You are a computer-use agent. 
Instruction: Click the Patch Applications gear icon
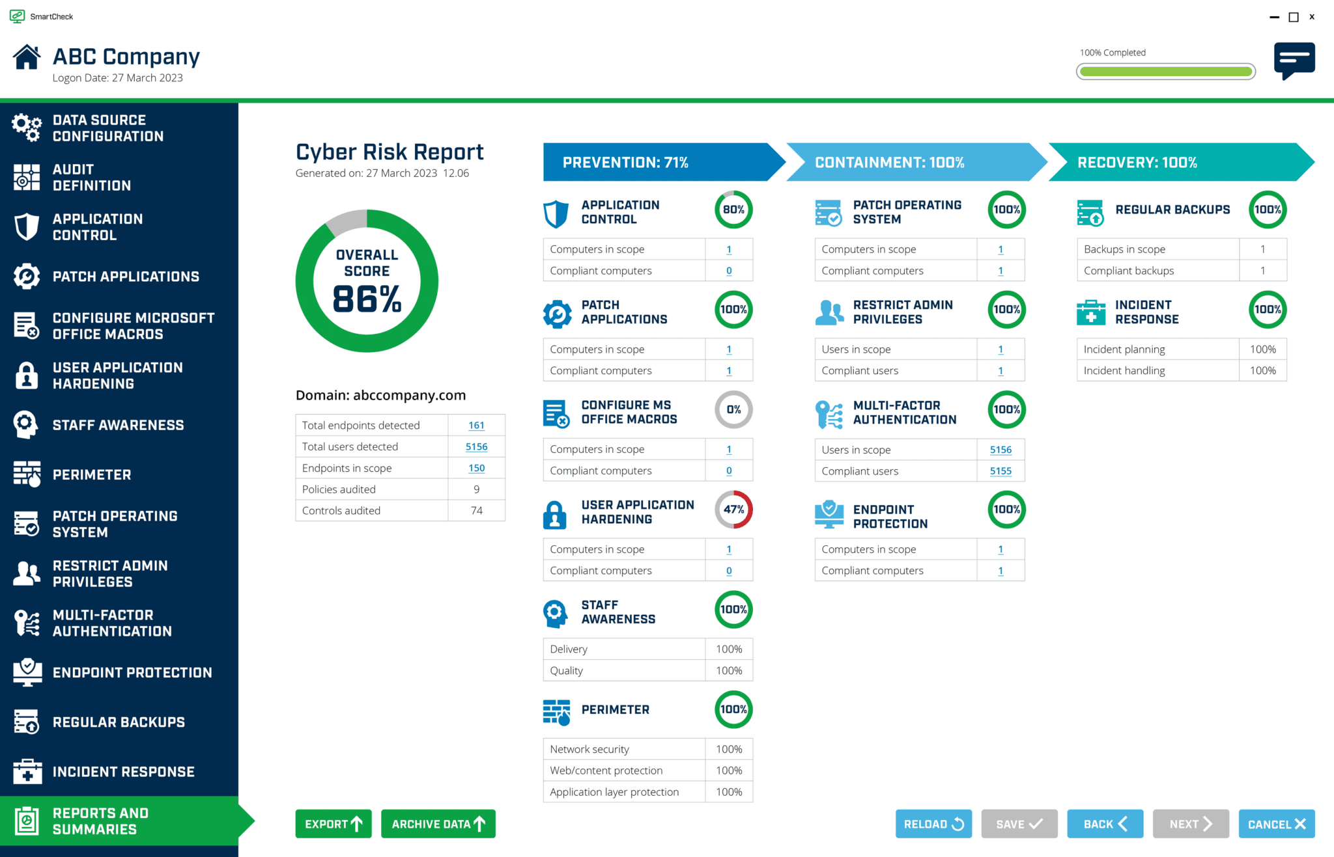pyautogui.click(x=26, y=276)
